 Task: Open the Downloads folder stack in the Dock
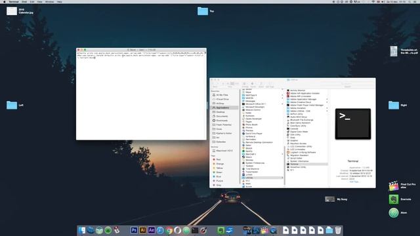329,230
